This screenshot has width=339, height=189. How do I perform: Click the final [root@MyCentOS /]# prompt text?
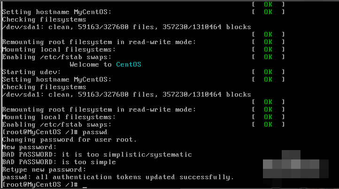click(40, 184)
